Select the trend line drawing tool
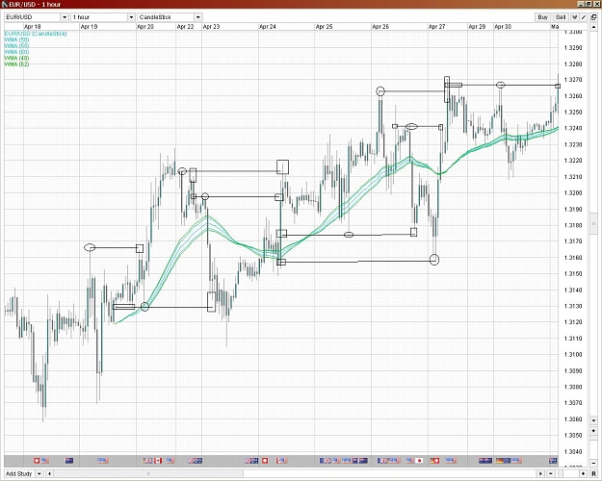The height and width of the screenshot is (481, 602). click(x=584, y=17)
